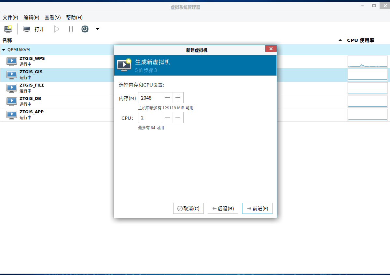This screenshot has height=275, width=390.
Task: Click the 取消(C) cancel button
Action: coord(188,208)
